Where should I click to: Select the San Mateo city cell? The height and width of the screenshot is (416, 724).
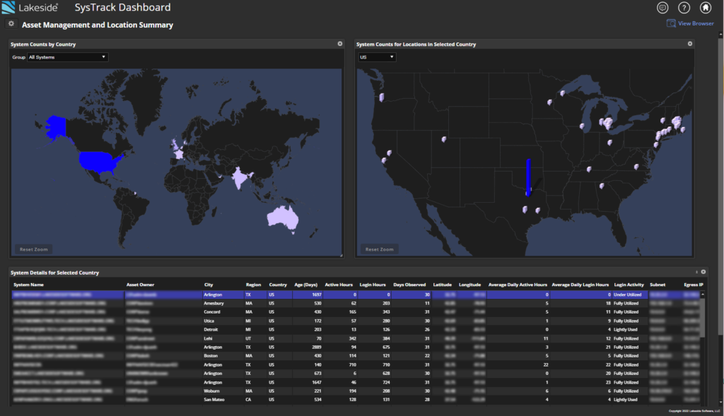pyautogui.click(x=214, y=399)
